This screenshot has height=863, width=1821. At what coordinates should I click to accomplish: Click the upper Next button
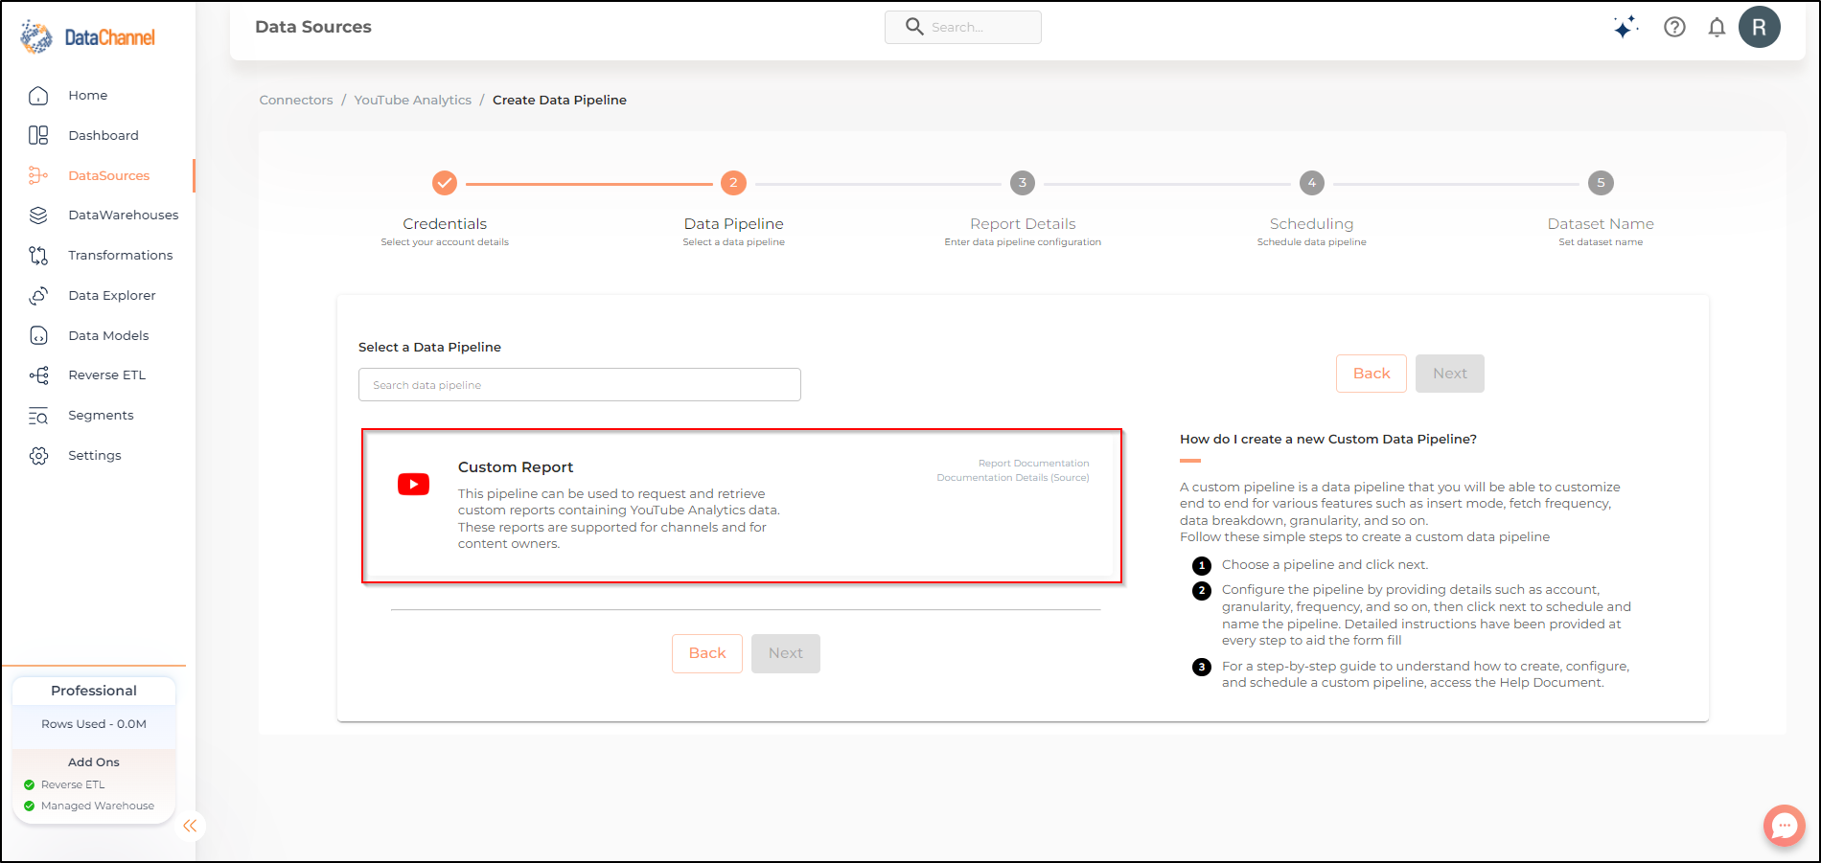[1450, 374]
